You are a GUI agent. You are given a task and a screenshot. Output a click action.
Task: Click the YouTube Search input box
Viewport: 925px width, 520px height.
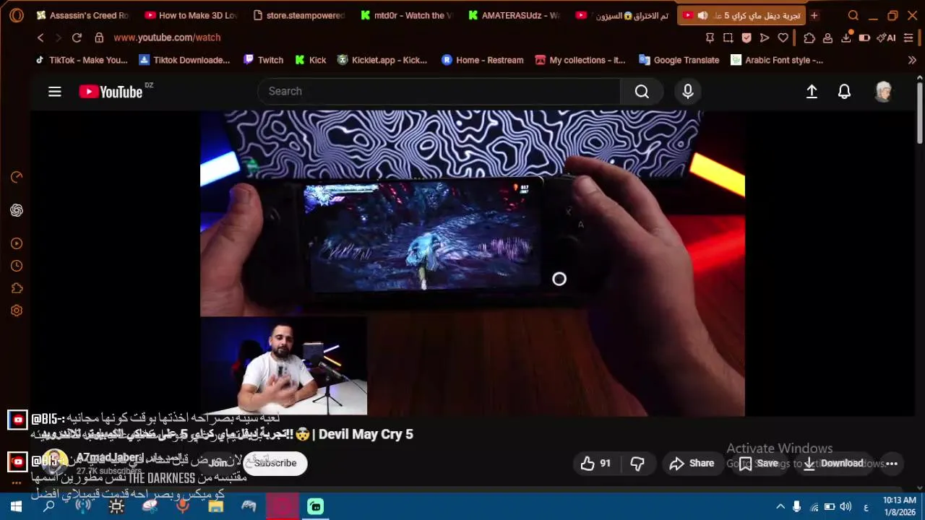click(439, 91)
